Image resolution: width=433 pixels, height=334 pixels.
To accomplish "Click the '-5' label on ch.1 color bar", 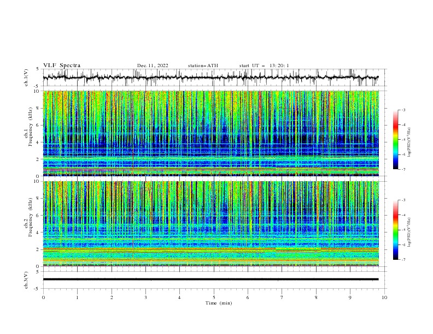I will pyautogui.click(x=403, y=140).
